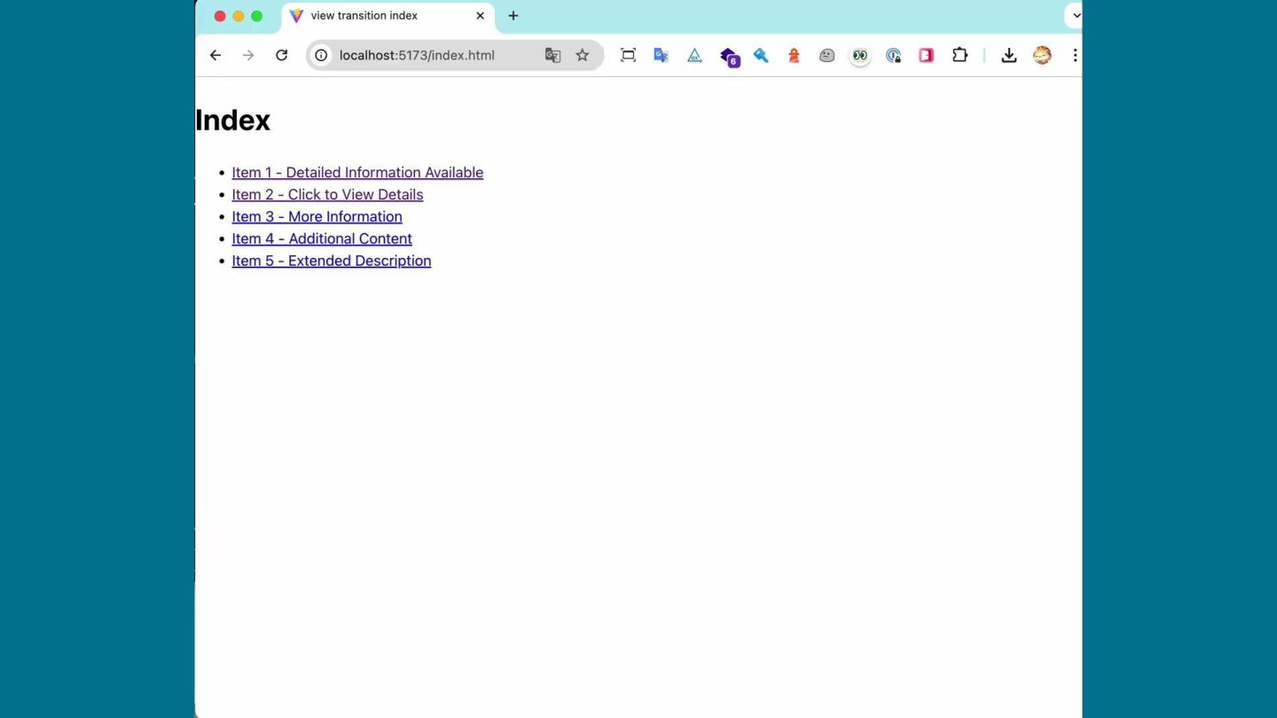Open the blue circle lock extension icon
Viewport: 1277px width, 718px height.
click(893, 55)
